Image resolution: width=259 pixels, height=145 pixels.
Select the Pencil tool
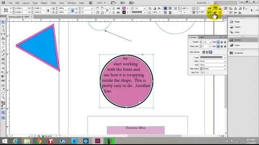[x=3, y=55]
